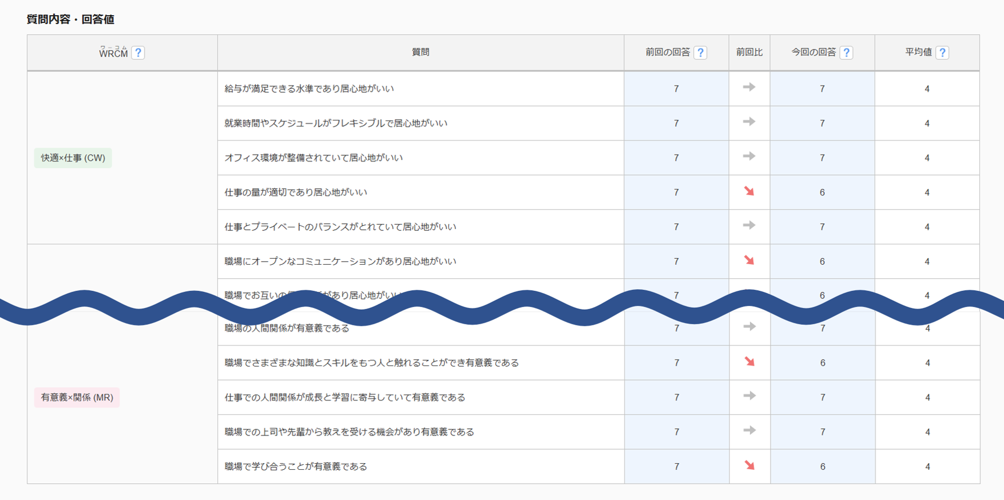The image size is (1004, 500).
Task: Click 平均値 value in 職場で学び合うこと row
Action: tap(927, 467)
